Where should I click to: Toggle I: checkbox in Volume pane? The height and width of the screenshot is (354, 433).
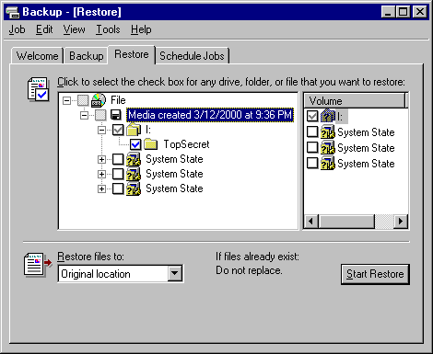(312, 116)
